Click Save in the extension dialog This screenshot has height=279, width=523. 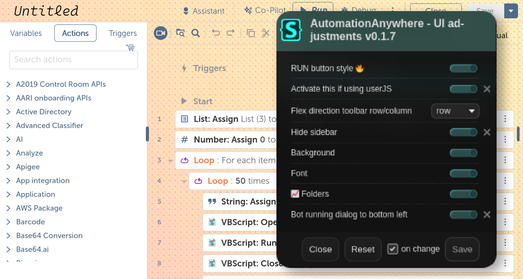[x=462, y=249]
